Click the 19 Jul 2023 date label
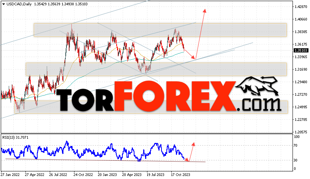Viewport: 310px width, 179px height. coord(156,175)
